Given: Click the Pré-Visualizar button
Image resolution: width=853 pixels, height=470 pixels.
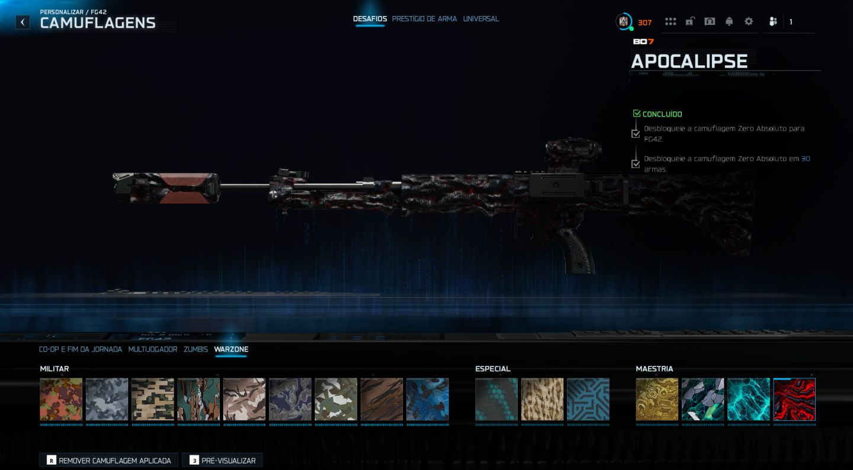Looking at the screenshot, I should [222, 461].
